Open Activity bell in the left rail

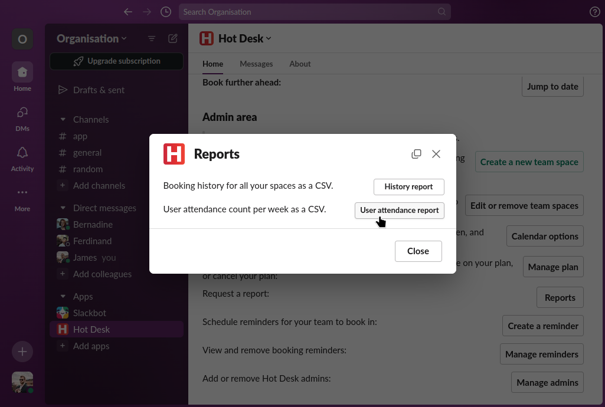22,159
